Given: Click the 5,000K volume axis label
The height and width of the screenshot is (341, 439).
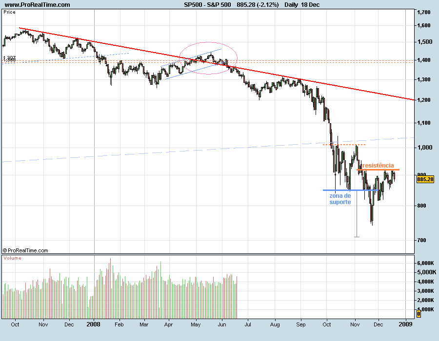Looking at the screenshot, I should coord(426,272).
